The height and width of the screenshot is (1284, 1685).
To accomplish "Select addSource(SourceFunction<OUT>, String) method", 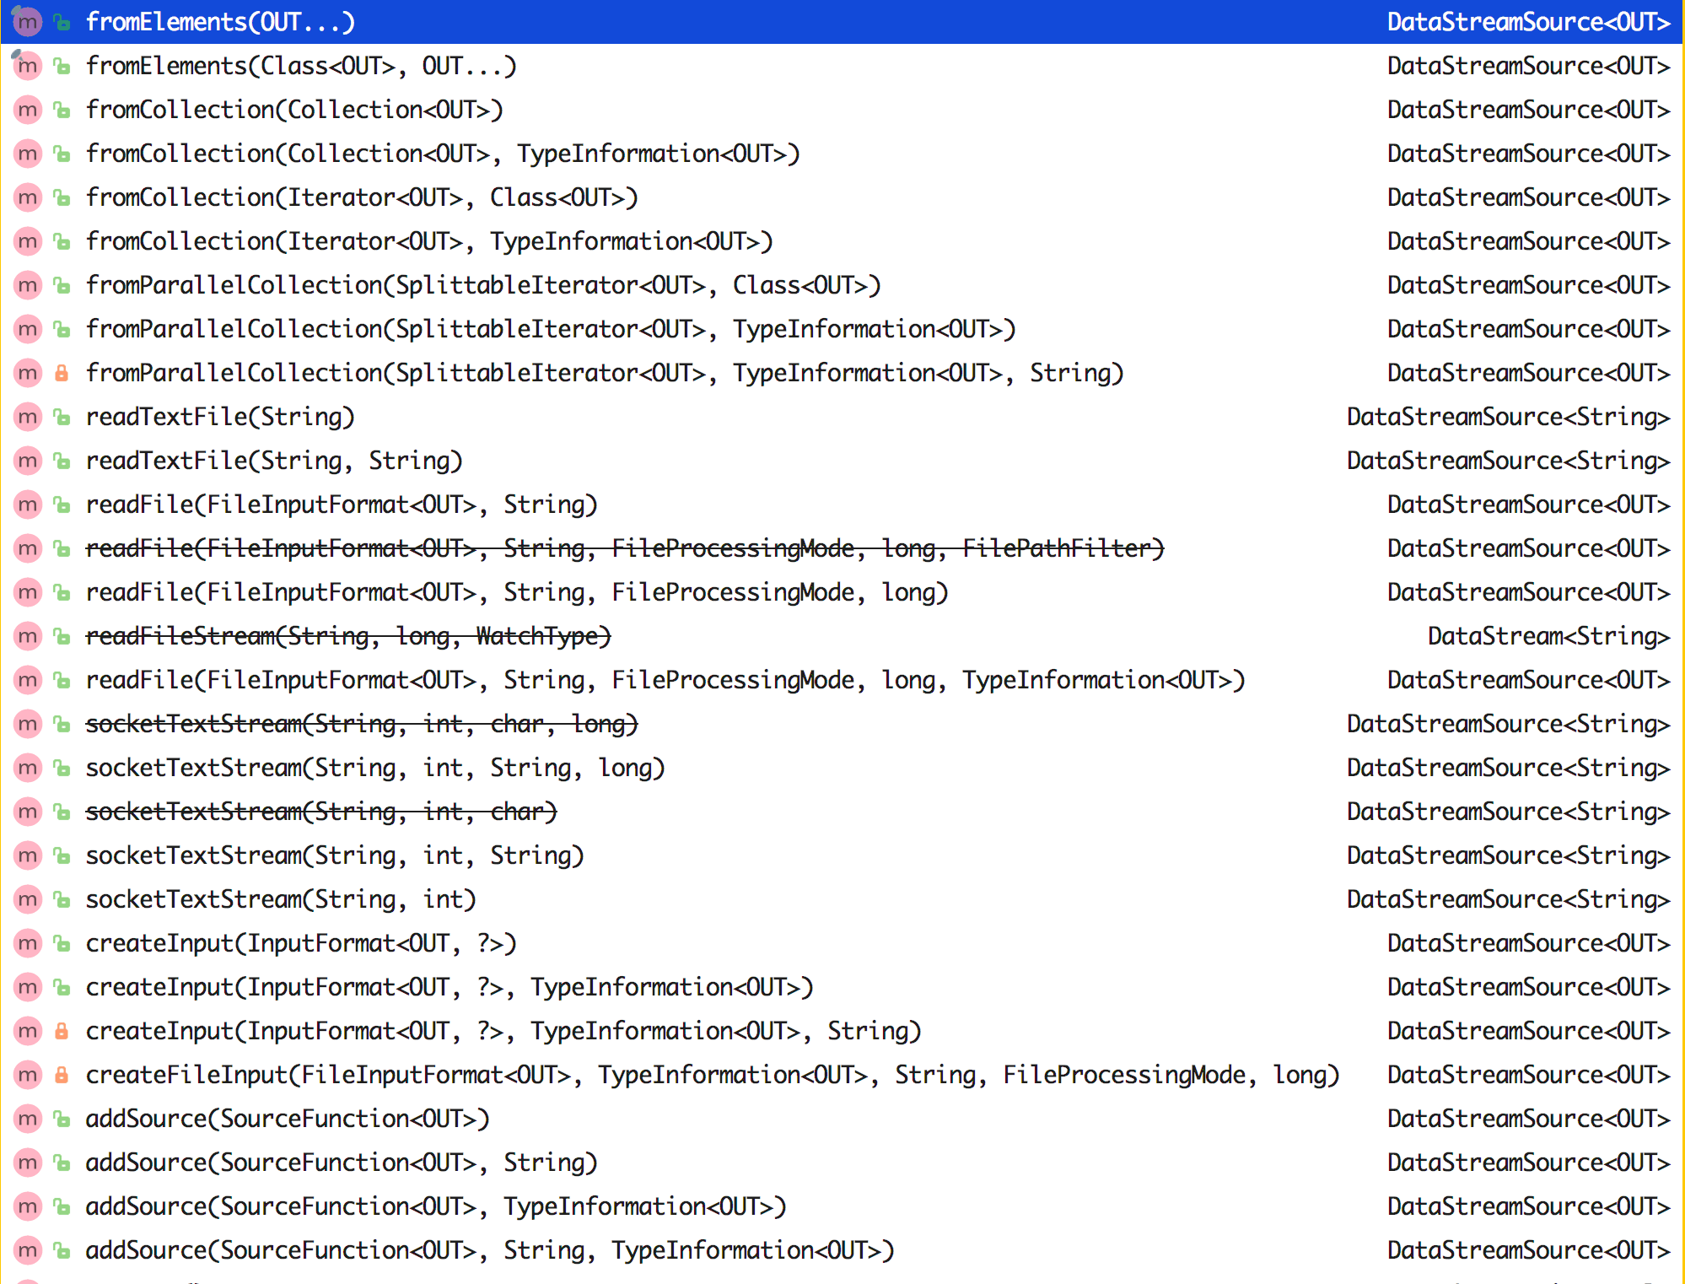I will click(342, 1163).
